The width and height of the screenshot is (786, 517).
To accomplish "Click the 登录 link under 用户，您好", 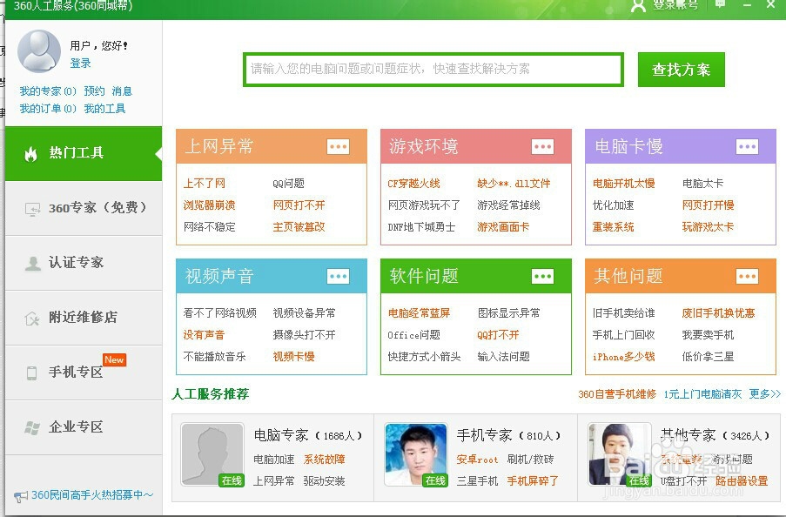I will pyautogui.click(x=78, y=63).
